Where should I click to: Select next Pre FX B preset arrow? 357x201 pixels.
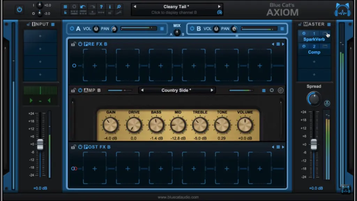pos(283,44)
